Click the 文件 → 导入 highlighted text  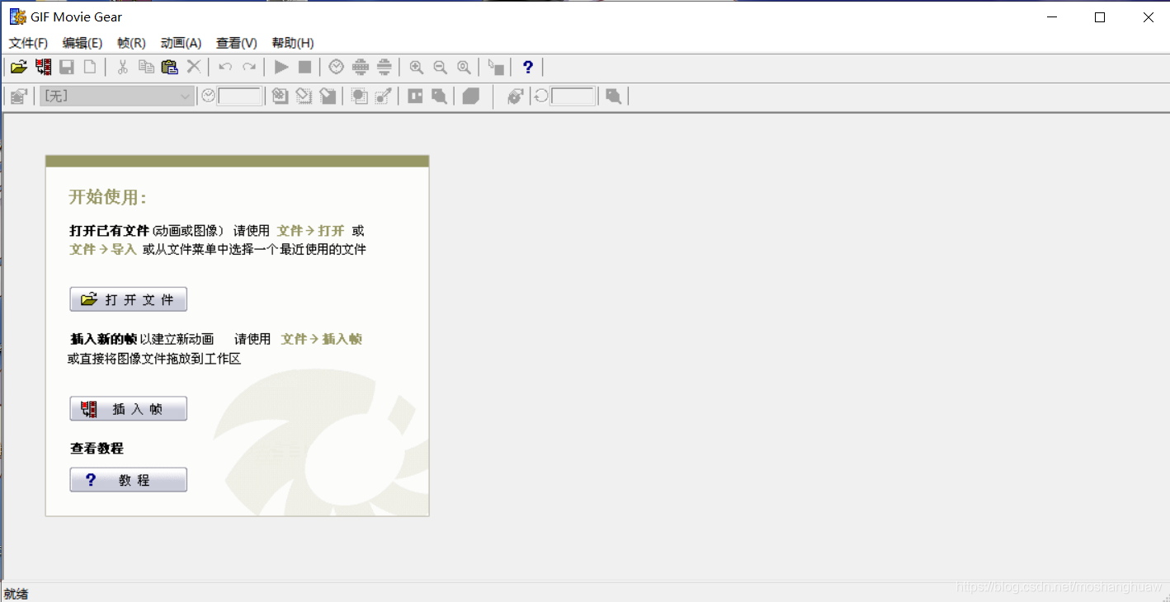coord(103,249)
